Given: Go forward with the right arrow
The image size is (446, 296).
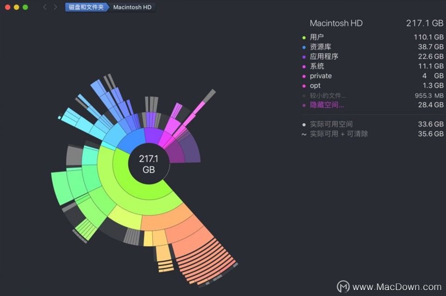Looking at the screenshot, I should coord(55,7).
